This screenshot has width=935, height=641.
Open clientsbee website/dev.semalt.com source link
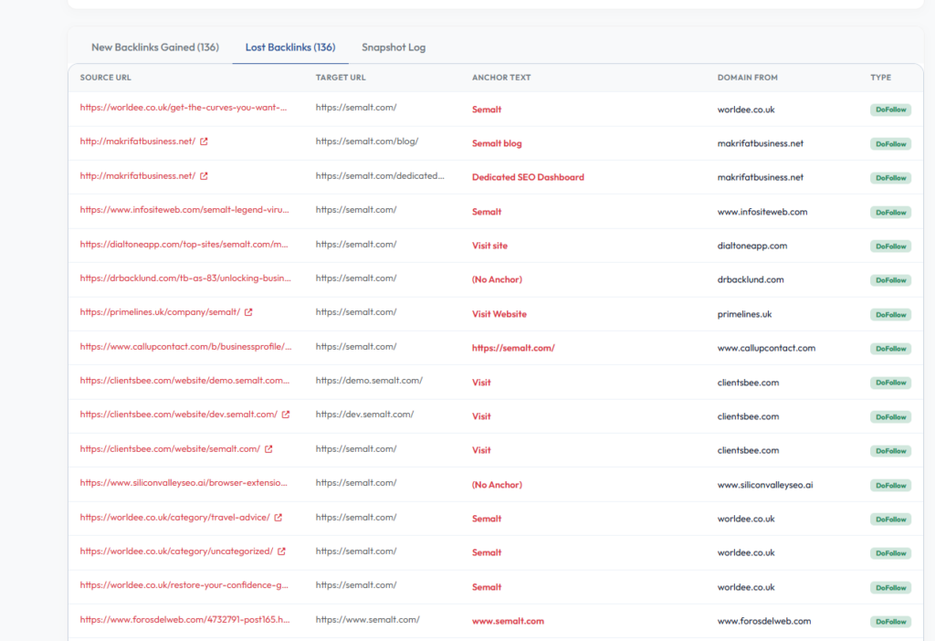click(x=179, y=415)
